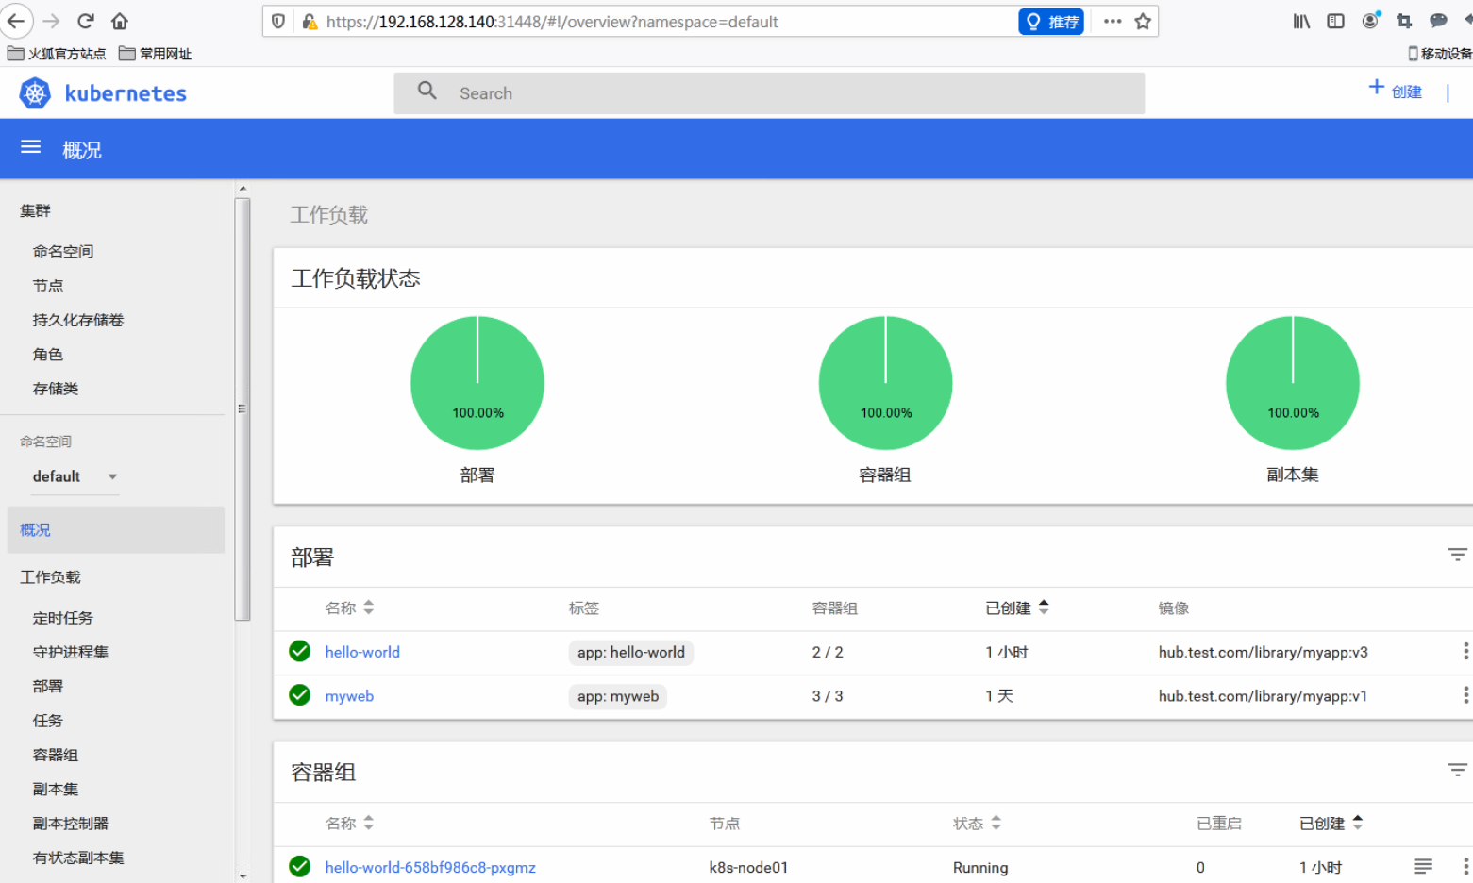The height and width of the screenshot is (883, 1473).
Task: Open 角色 roles in sidebar
Action: pos(48,354)
